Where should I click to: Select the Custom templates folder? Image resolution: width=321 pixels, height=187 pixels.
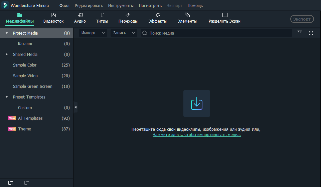(36, 107)
